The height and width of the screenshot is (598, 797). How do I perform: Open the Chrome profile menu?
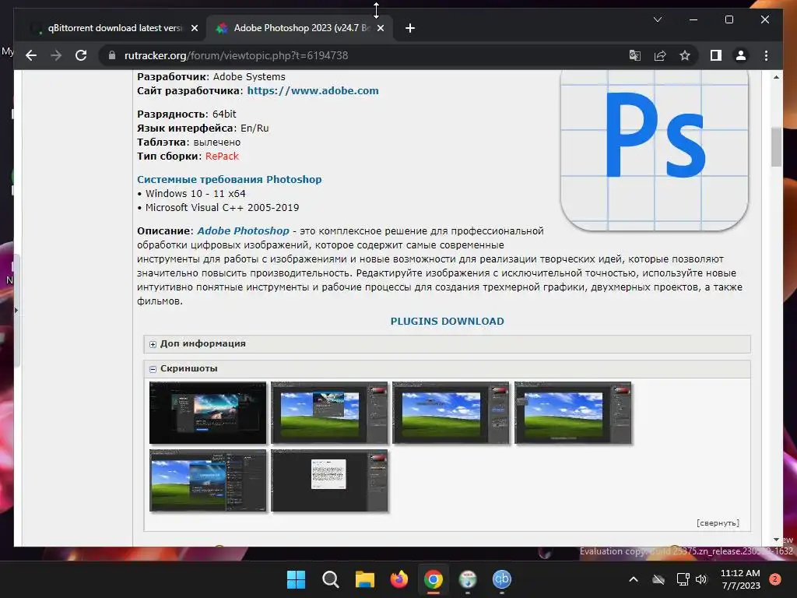click(741, 55)
